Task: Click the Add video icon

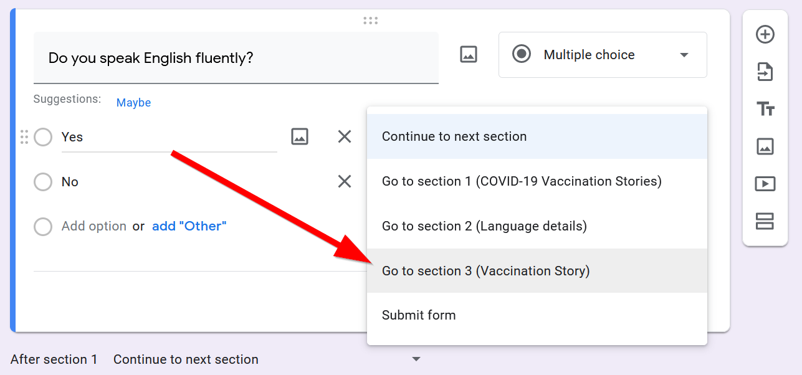Action: [x=765, y=184]
